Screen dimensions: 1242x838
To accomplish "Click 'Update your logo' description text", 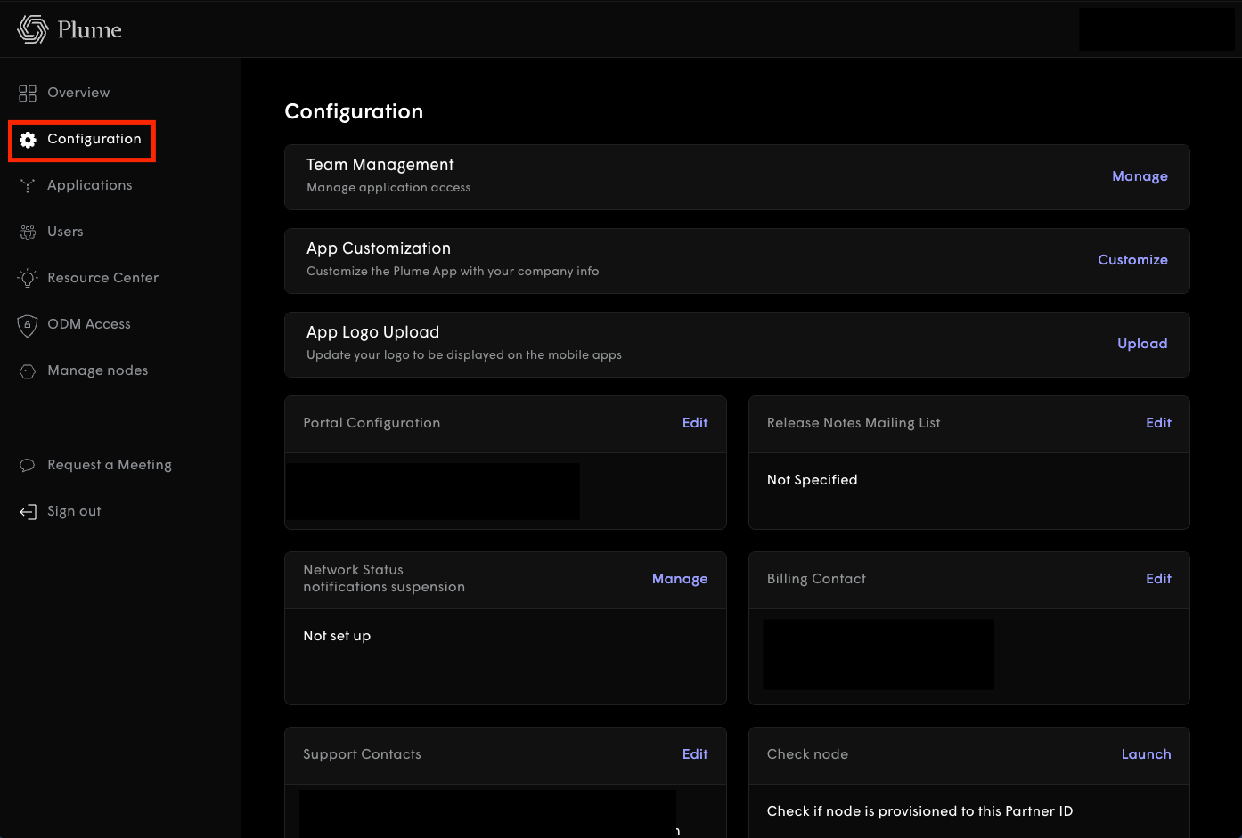I will click(x=464, y=355).
